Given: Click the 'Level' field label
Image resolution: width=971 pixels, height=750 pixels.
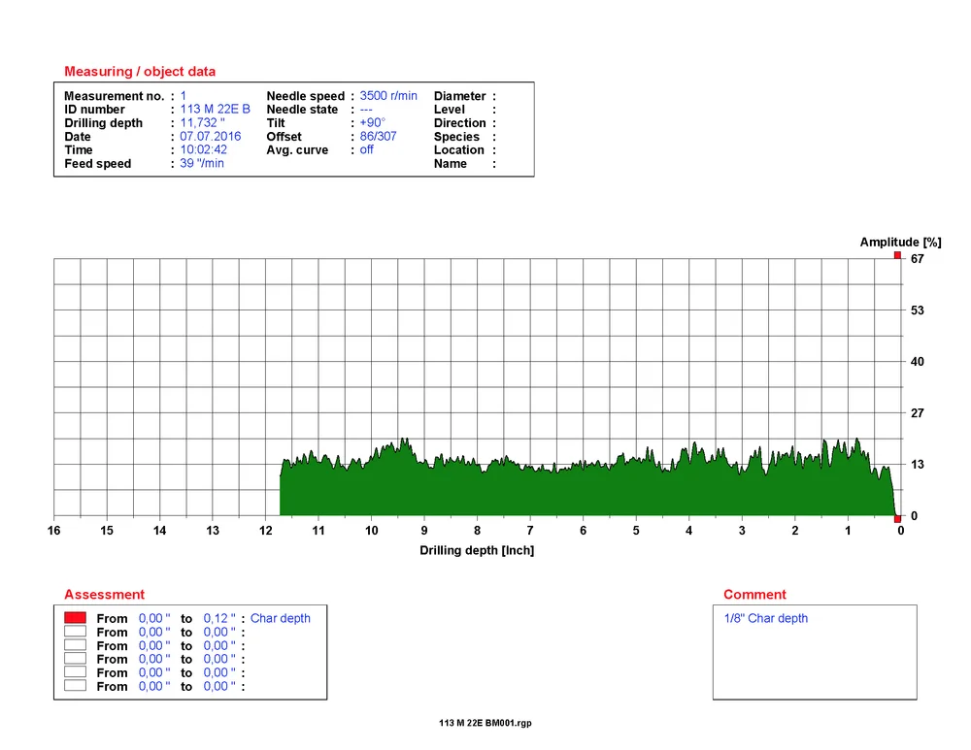Looking at the screenshot, I should [449, 110].
